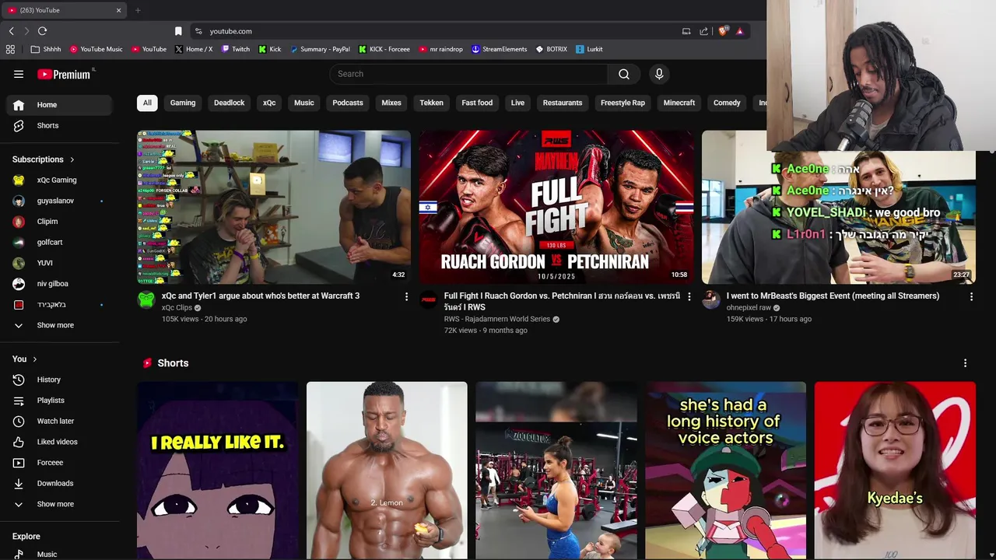996x560 pixels.
Task: Open the guyaslanov subscription
Action: coord(59,201)
